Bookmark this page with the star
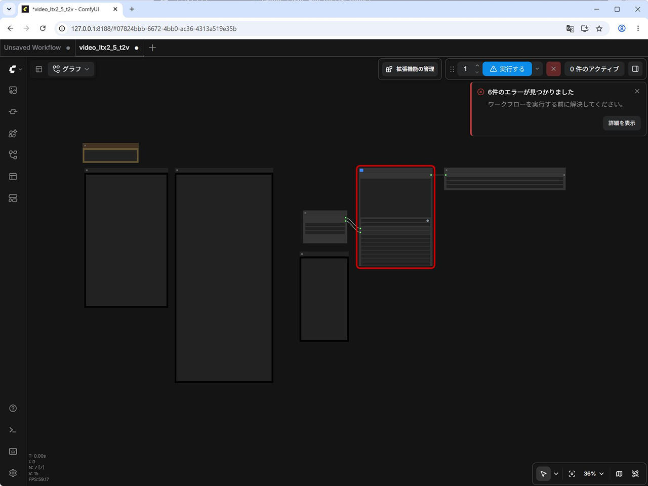This screenshot has height=486, width=648. (x=599, y=29)
